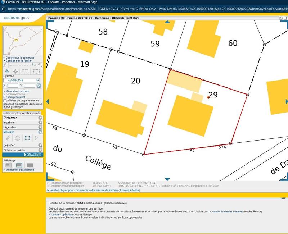Validate X/Y coordinates with the checkmark button
This screenshot has width=288, height=234.
tap(39, 86)
